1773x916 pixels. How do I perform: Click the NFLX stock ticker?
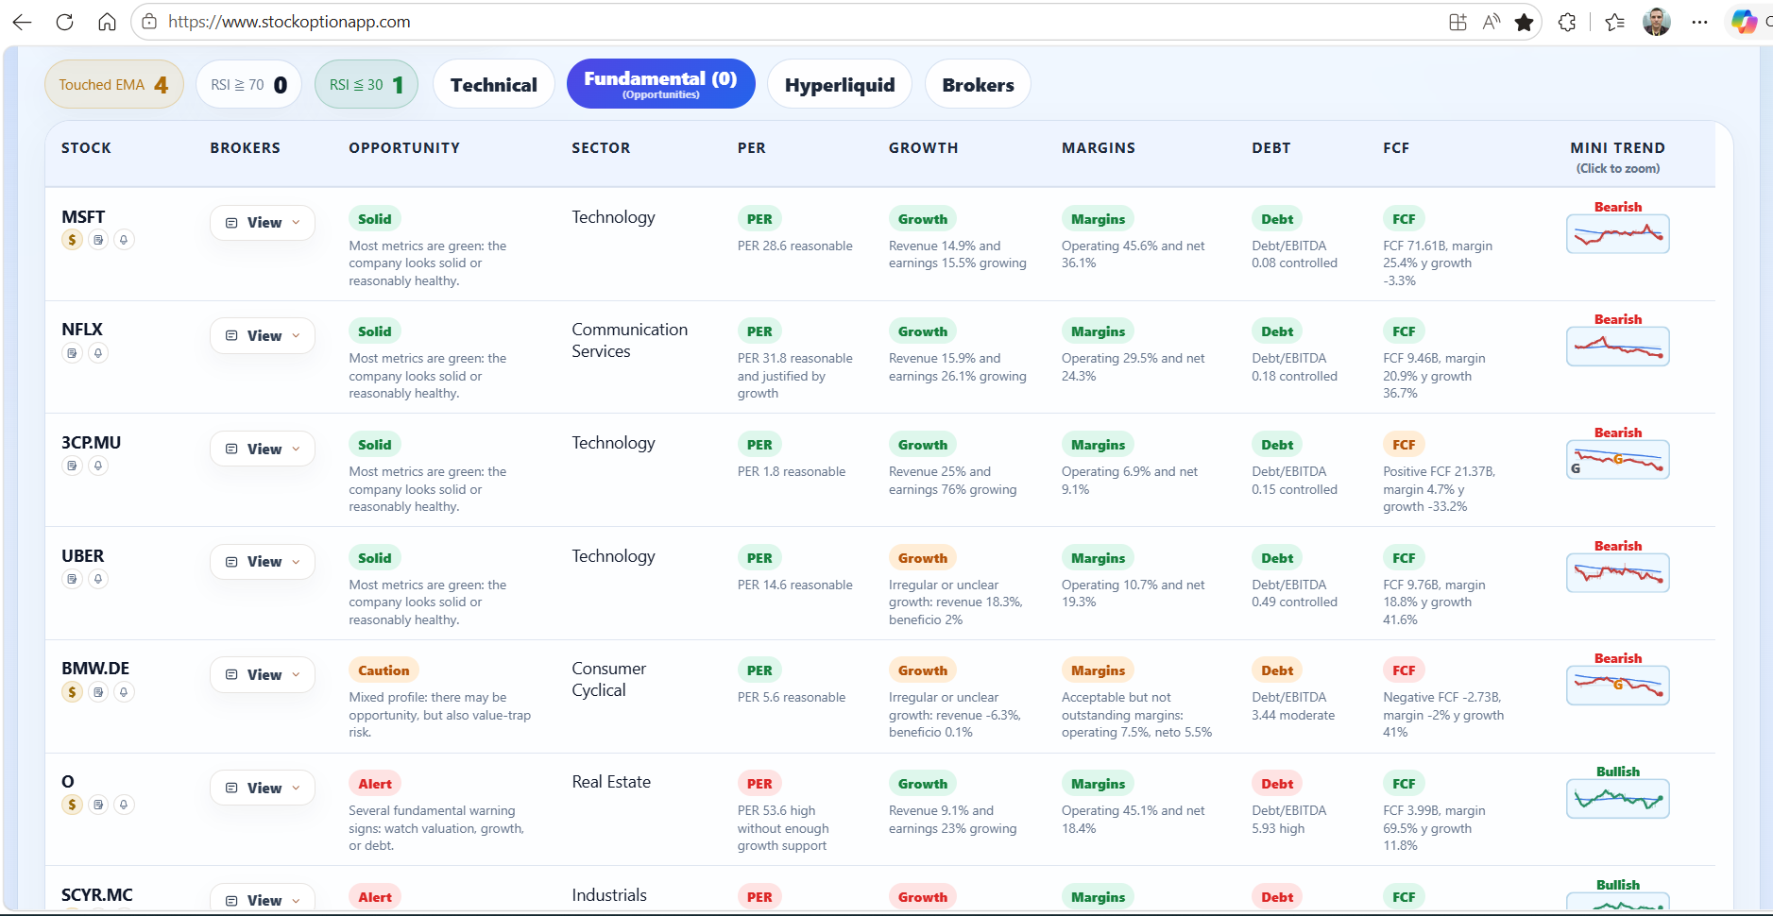coord(82,330)
